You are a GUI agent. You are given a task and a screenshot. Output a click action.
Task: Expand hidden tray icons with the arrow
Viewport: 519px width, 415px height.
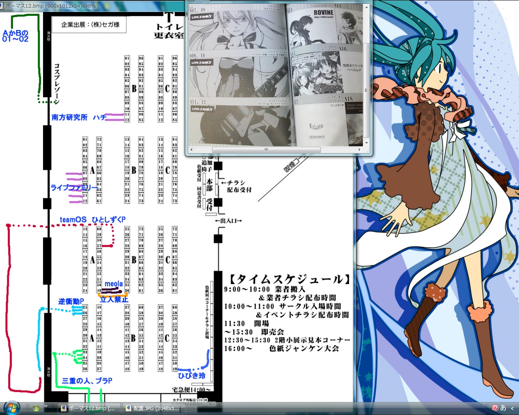click(513, 408)
